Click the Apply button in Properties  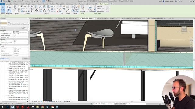pyautogui.click(x=26, y=58)
